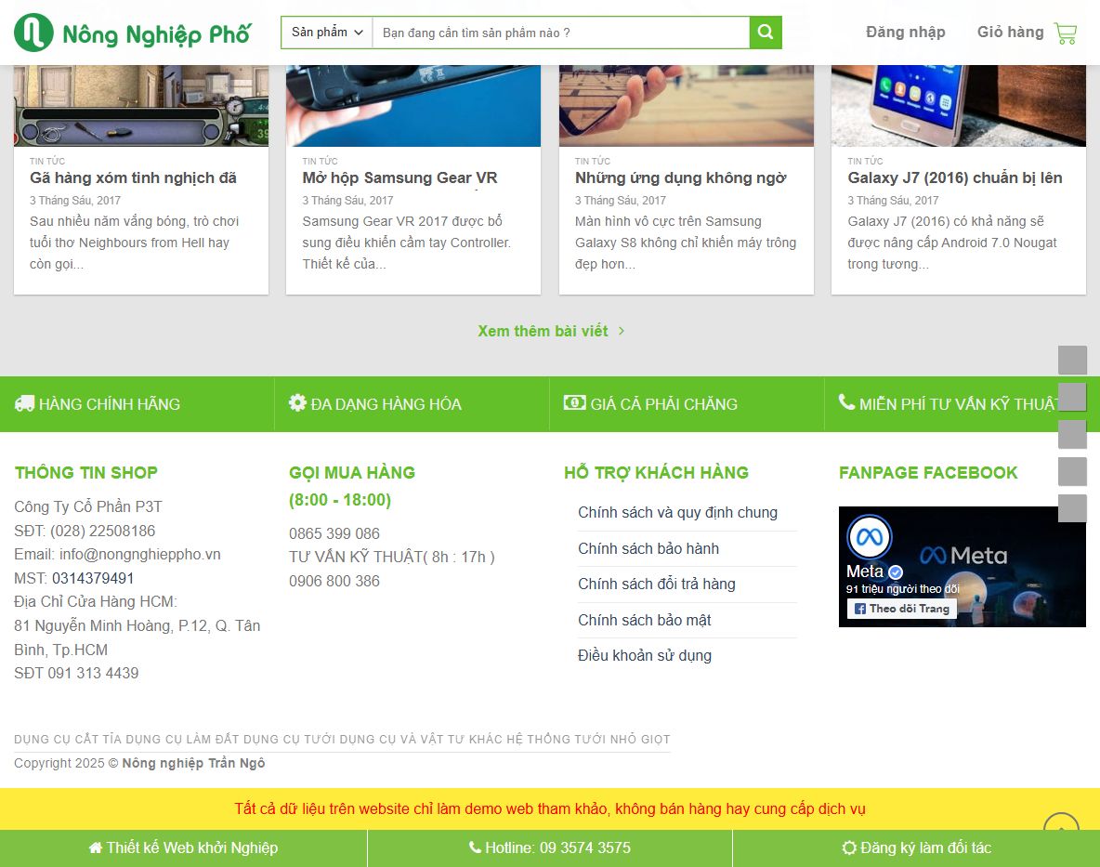1100x867 pixels.
Task: Open Điều khoản sử dụng
Action: point(644,656)
